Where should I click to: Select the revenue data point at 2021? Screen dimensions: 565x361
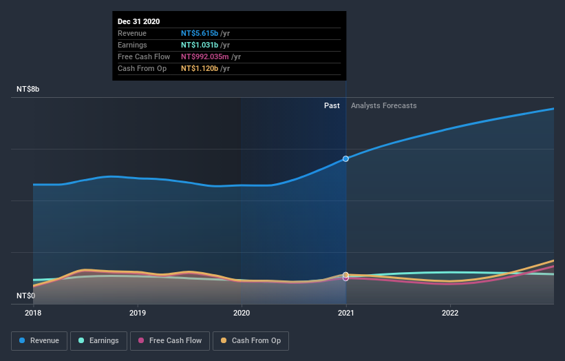(x=345, y=158)
